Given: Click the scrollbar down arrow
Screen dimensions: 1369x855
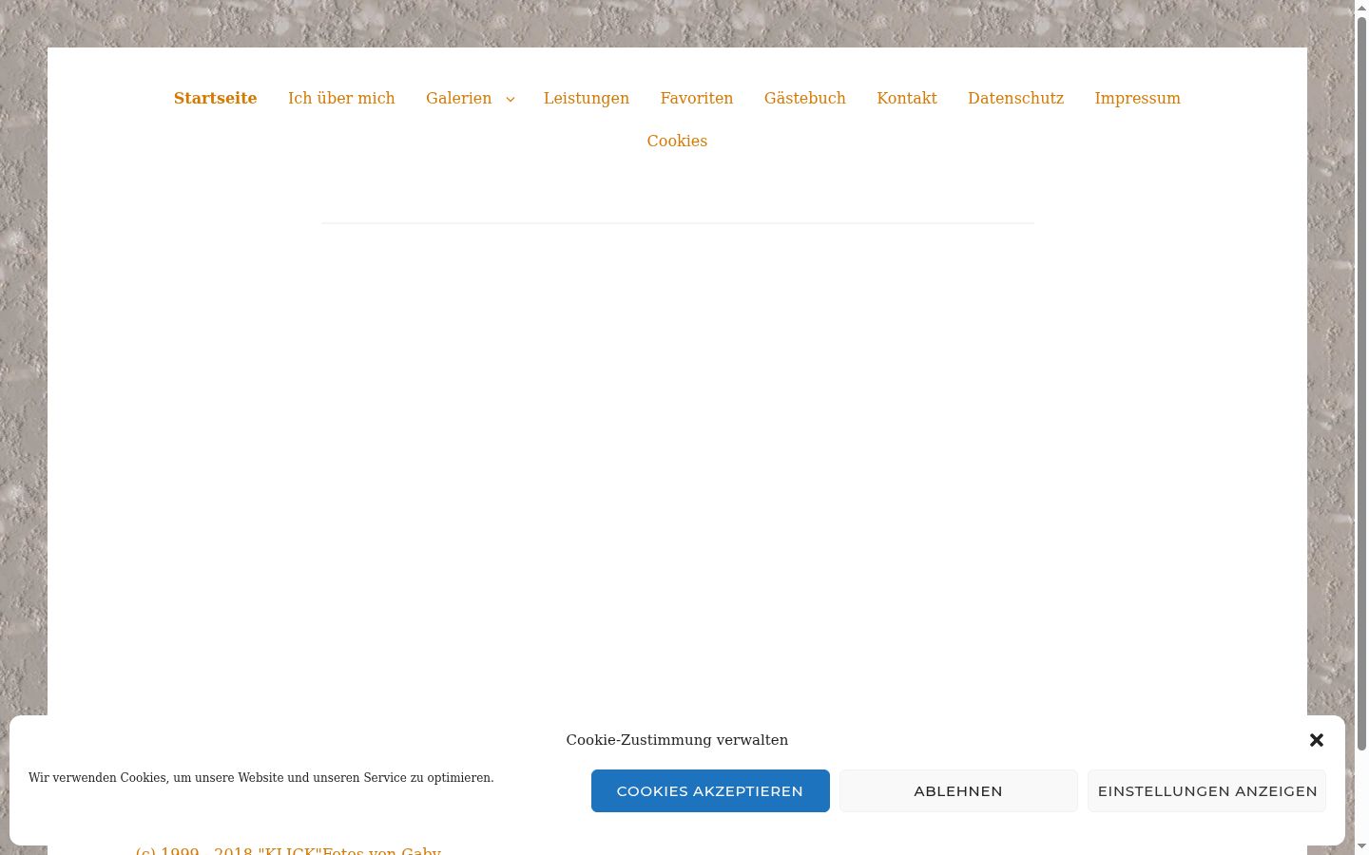Looking at the screenshot, I should coord(1361,846).
